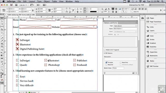Click the Name field Radio Button 1

tap(125, 29)
